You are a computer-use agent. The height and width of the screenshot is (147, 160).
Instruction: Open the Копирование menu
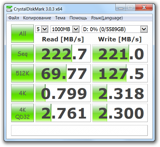(37, 18)
